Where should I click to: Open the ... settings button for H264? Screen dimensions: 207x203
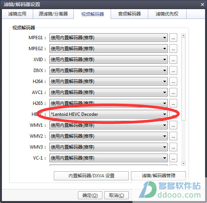(x=174, y=82)
